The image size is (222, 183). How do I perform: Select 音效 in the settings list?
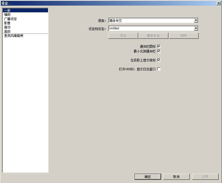coord(25,27)
